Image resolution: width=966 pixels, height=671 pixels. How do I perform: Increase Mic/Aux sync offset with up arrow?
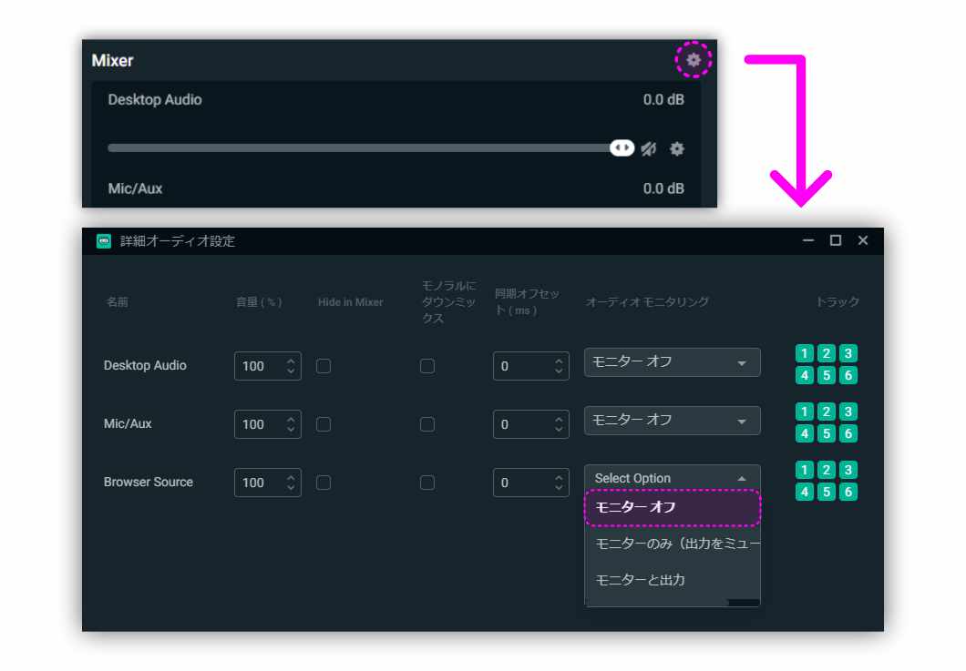pyautogui.click(x=559, y=419)
